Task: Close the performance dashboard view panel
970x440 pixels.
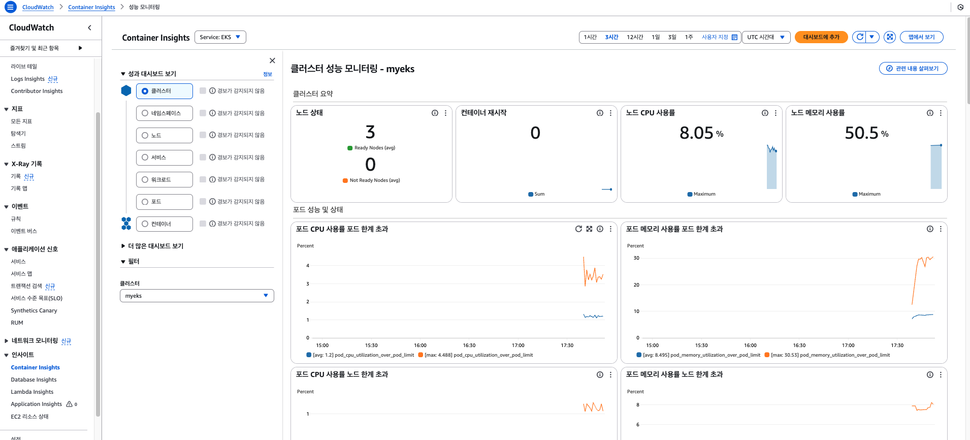Action: [x=272, y=60]
